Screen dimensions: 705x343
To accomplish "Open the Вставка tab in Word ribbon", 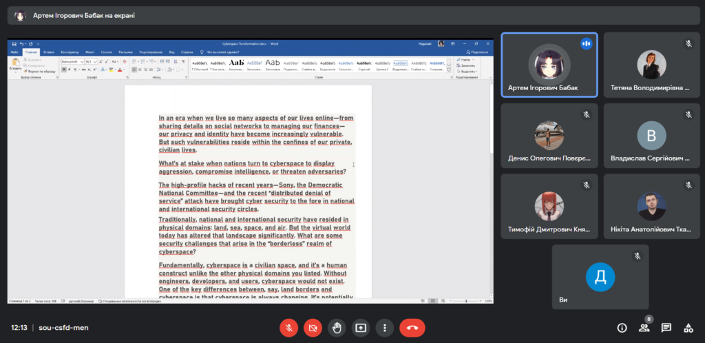I will click(49, 52).
